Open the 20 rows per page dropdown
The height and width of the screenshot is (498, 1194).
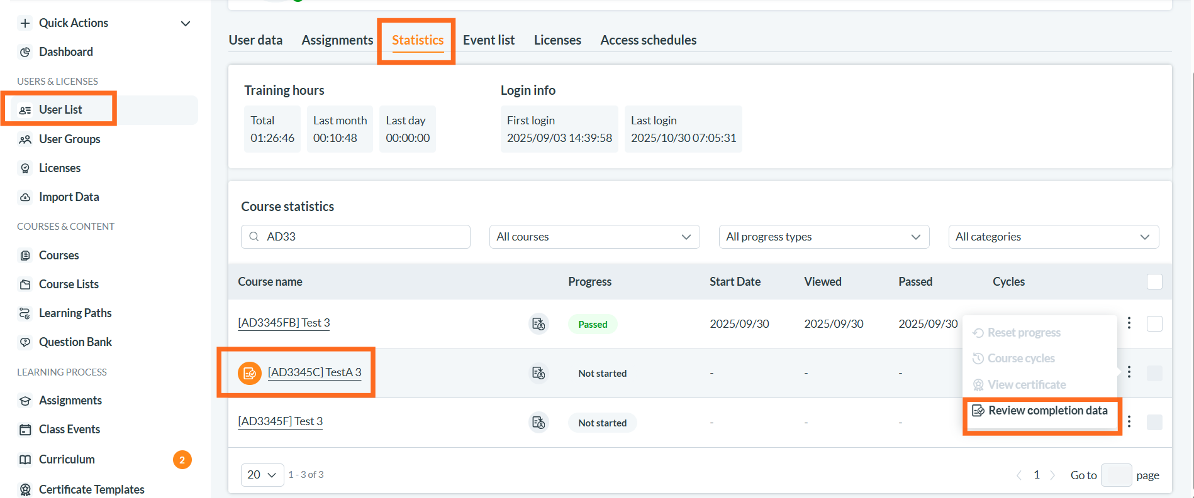coord(262,475)
